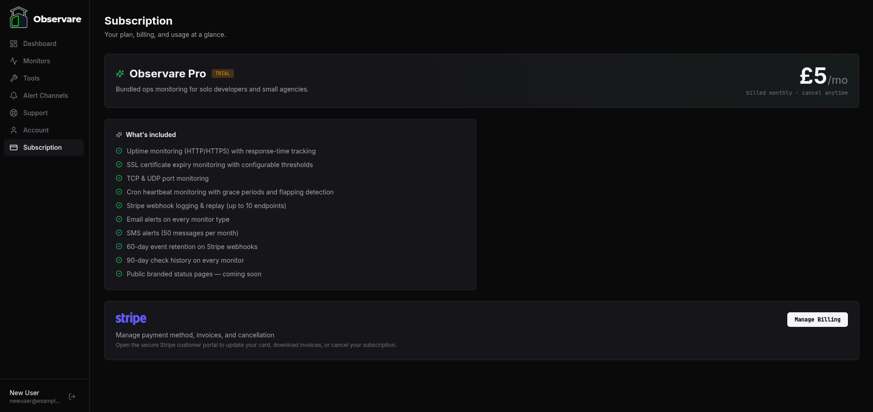This screenshot has height=412, width=873.
Task: Click the logout arrow icon near New User
Action: 72,396
